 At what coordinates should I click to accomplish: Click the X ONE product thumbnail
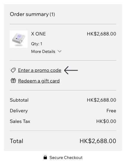point(19,39)
